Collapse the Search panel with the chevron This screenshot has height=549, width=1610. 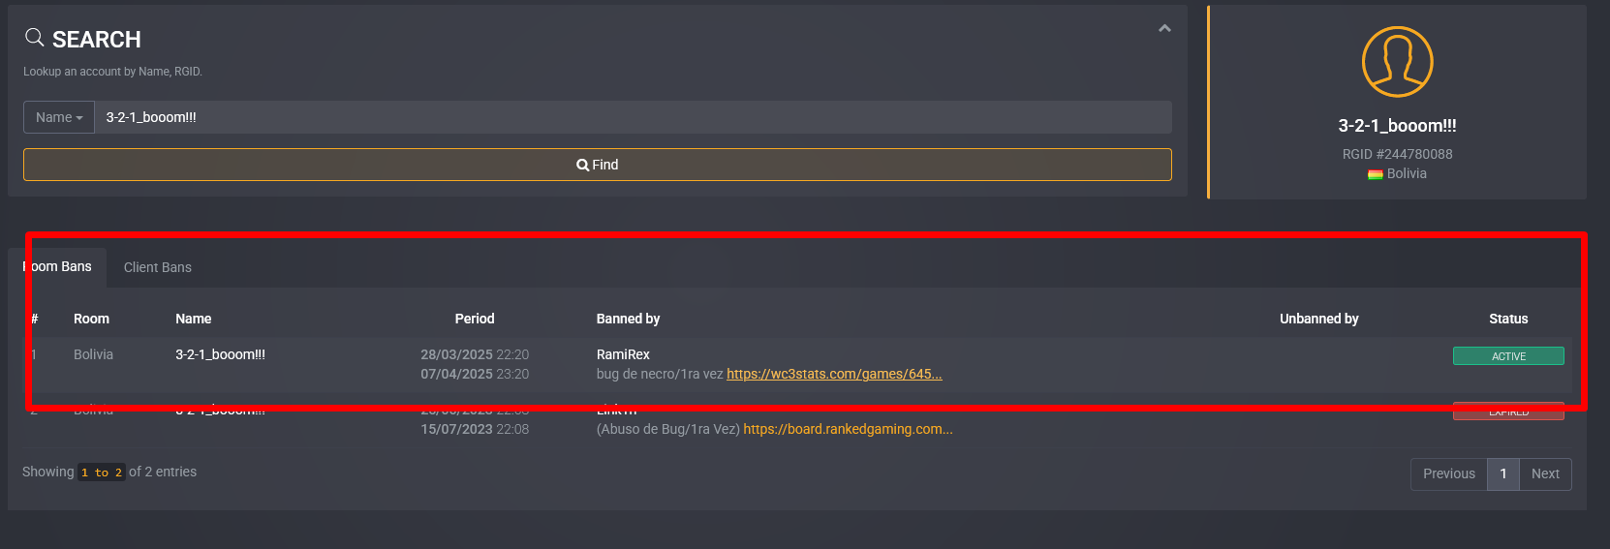[x=1164, y=29]
